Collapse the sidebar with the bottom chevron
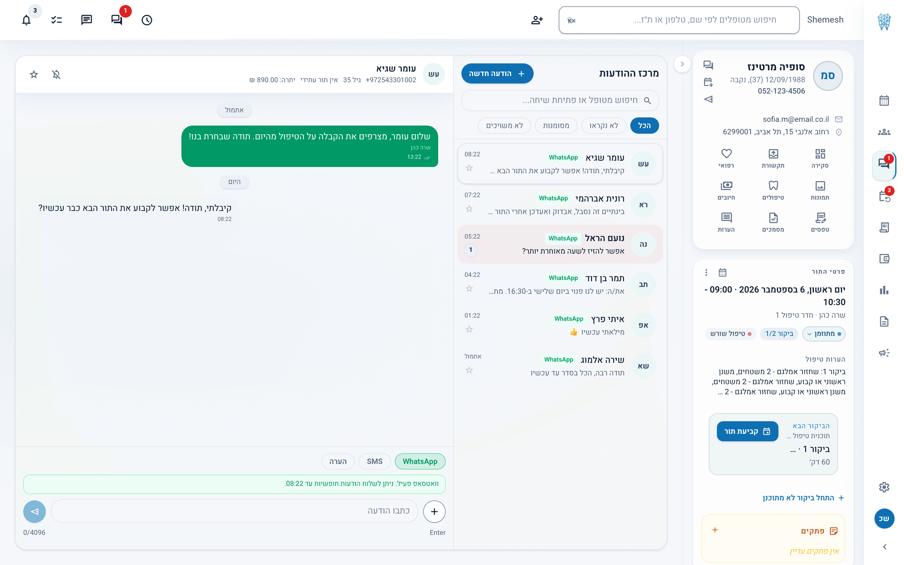The width and height of the screenshot is (904, 565). coord(884,547)
